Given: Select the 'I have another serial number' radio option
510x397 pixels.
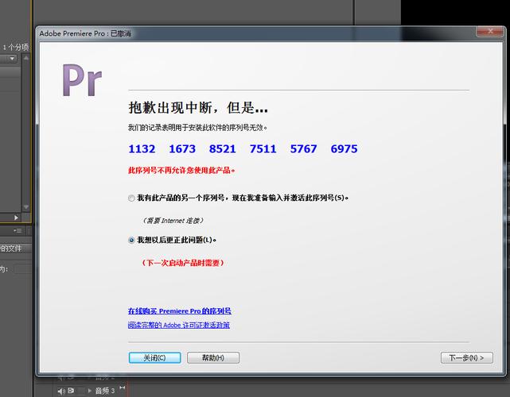Looking at the screenshot, I should [x=131, y=198].
